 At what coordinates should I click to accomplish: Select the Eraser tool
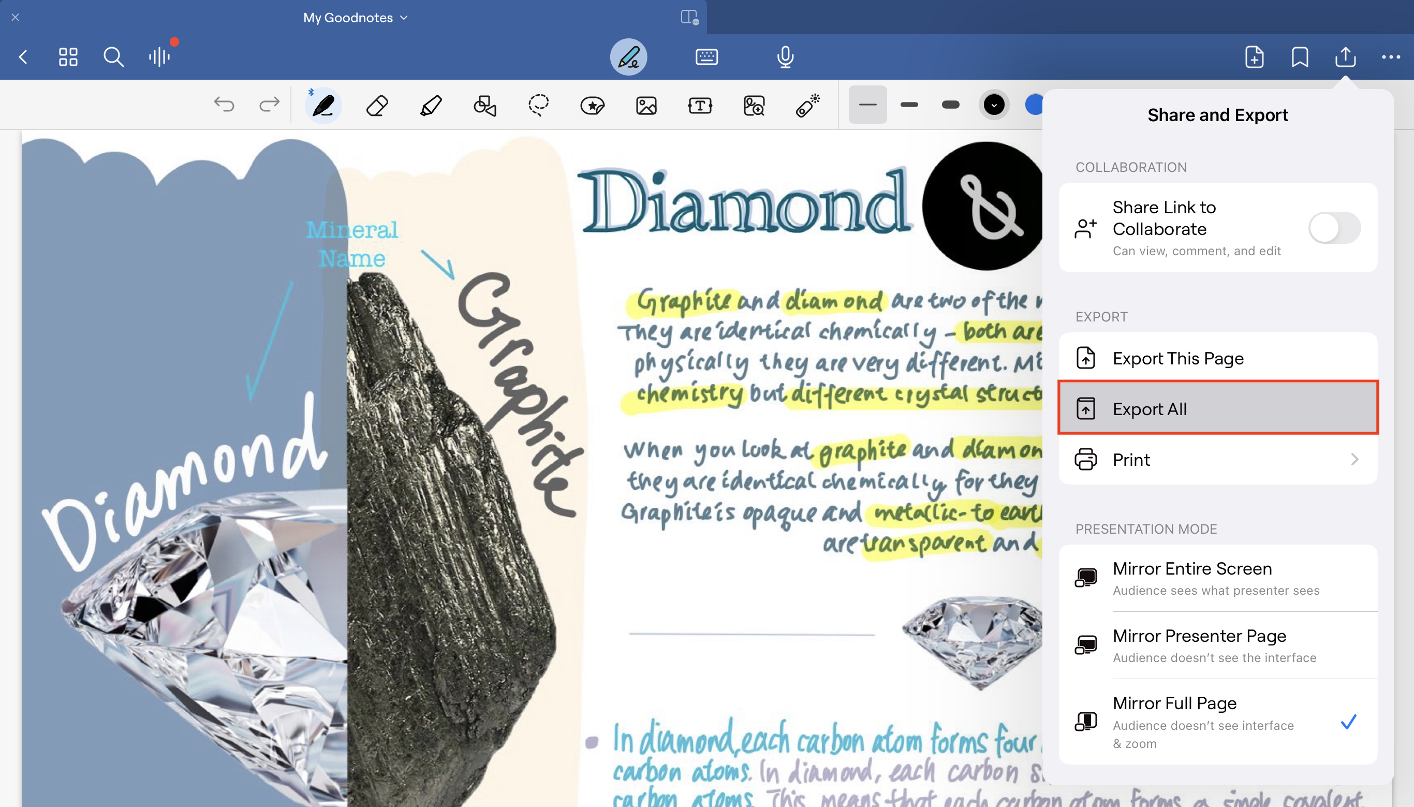[x=377, y=105]
